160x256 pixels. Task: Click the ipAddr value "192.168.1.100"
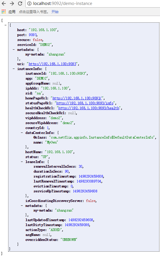tap(55, 88)
